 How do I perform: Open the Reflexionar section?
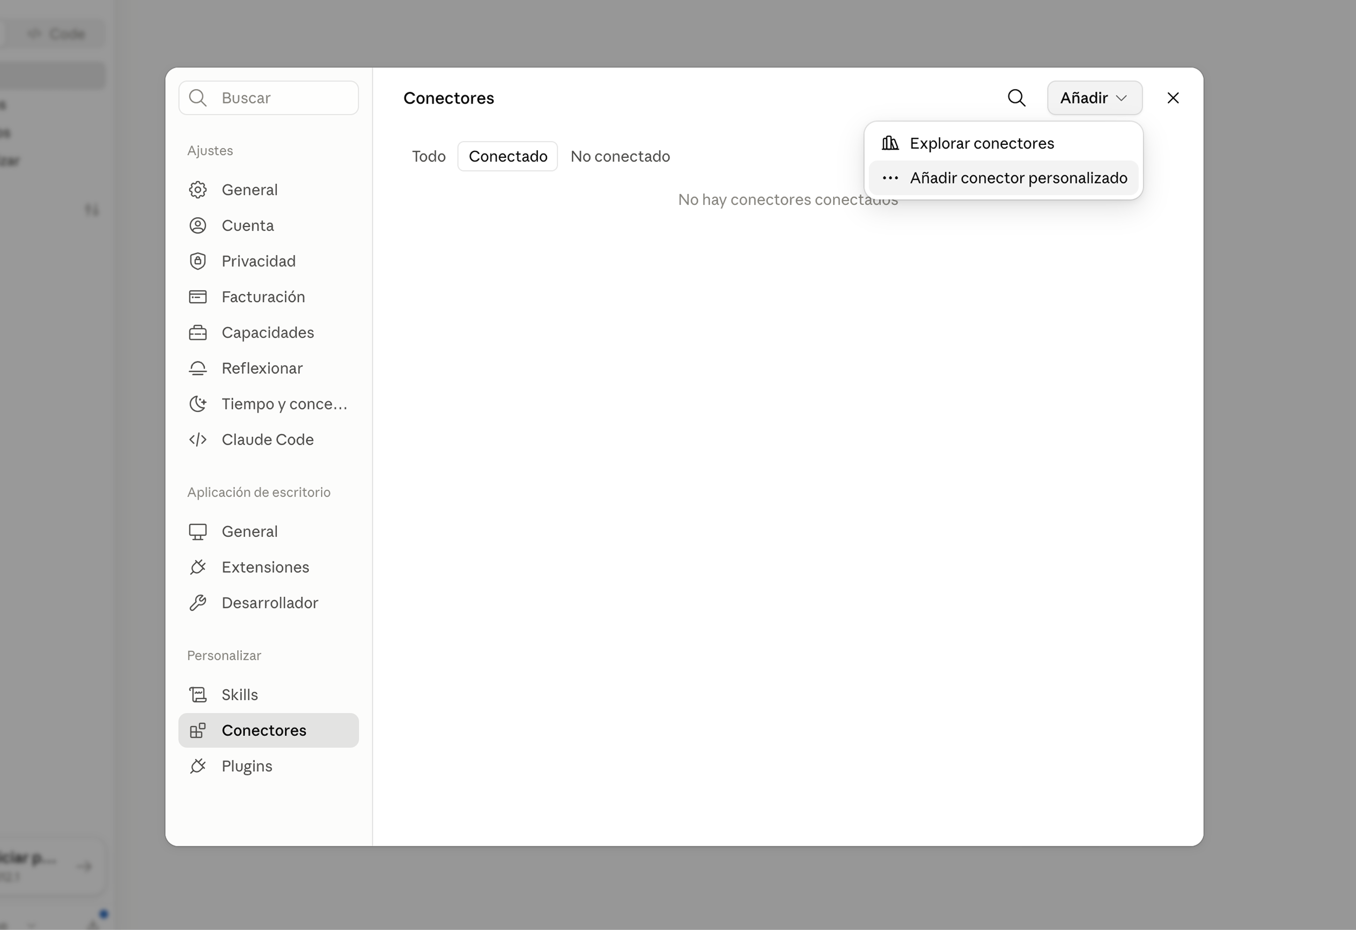pos(268,368)
